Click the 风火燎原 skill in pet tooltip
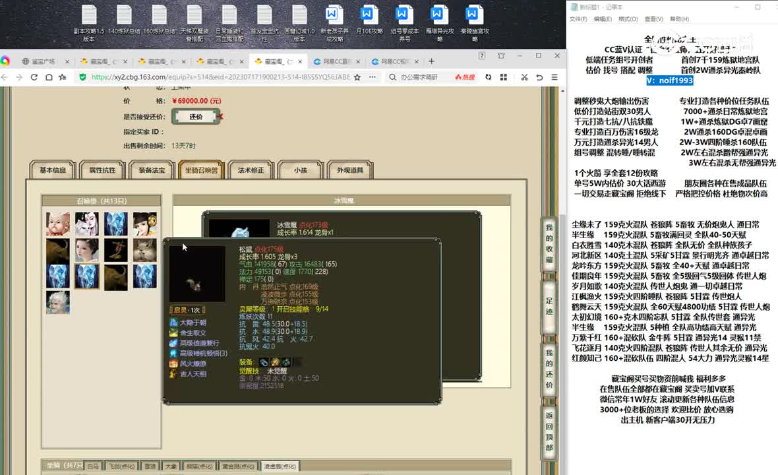This screenshot has height=475, width=778. click(193, 364)
